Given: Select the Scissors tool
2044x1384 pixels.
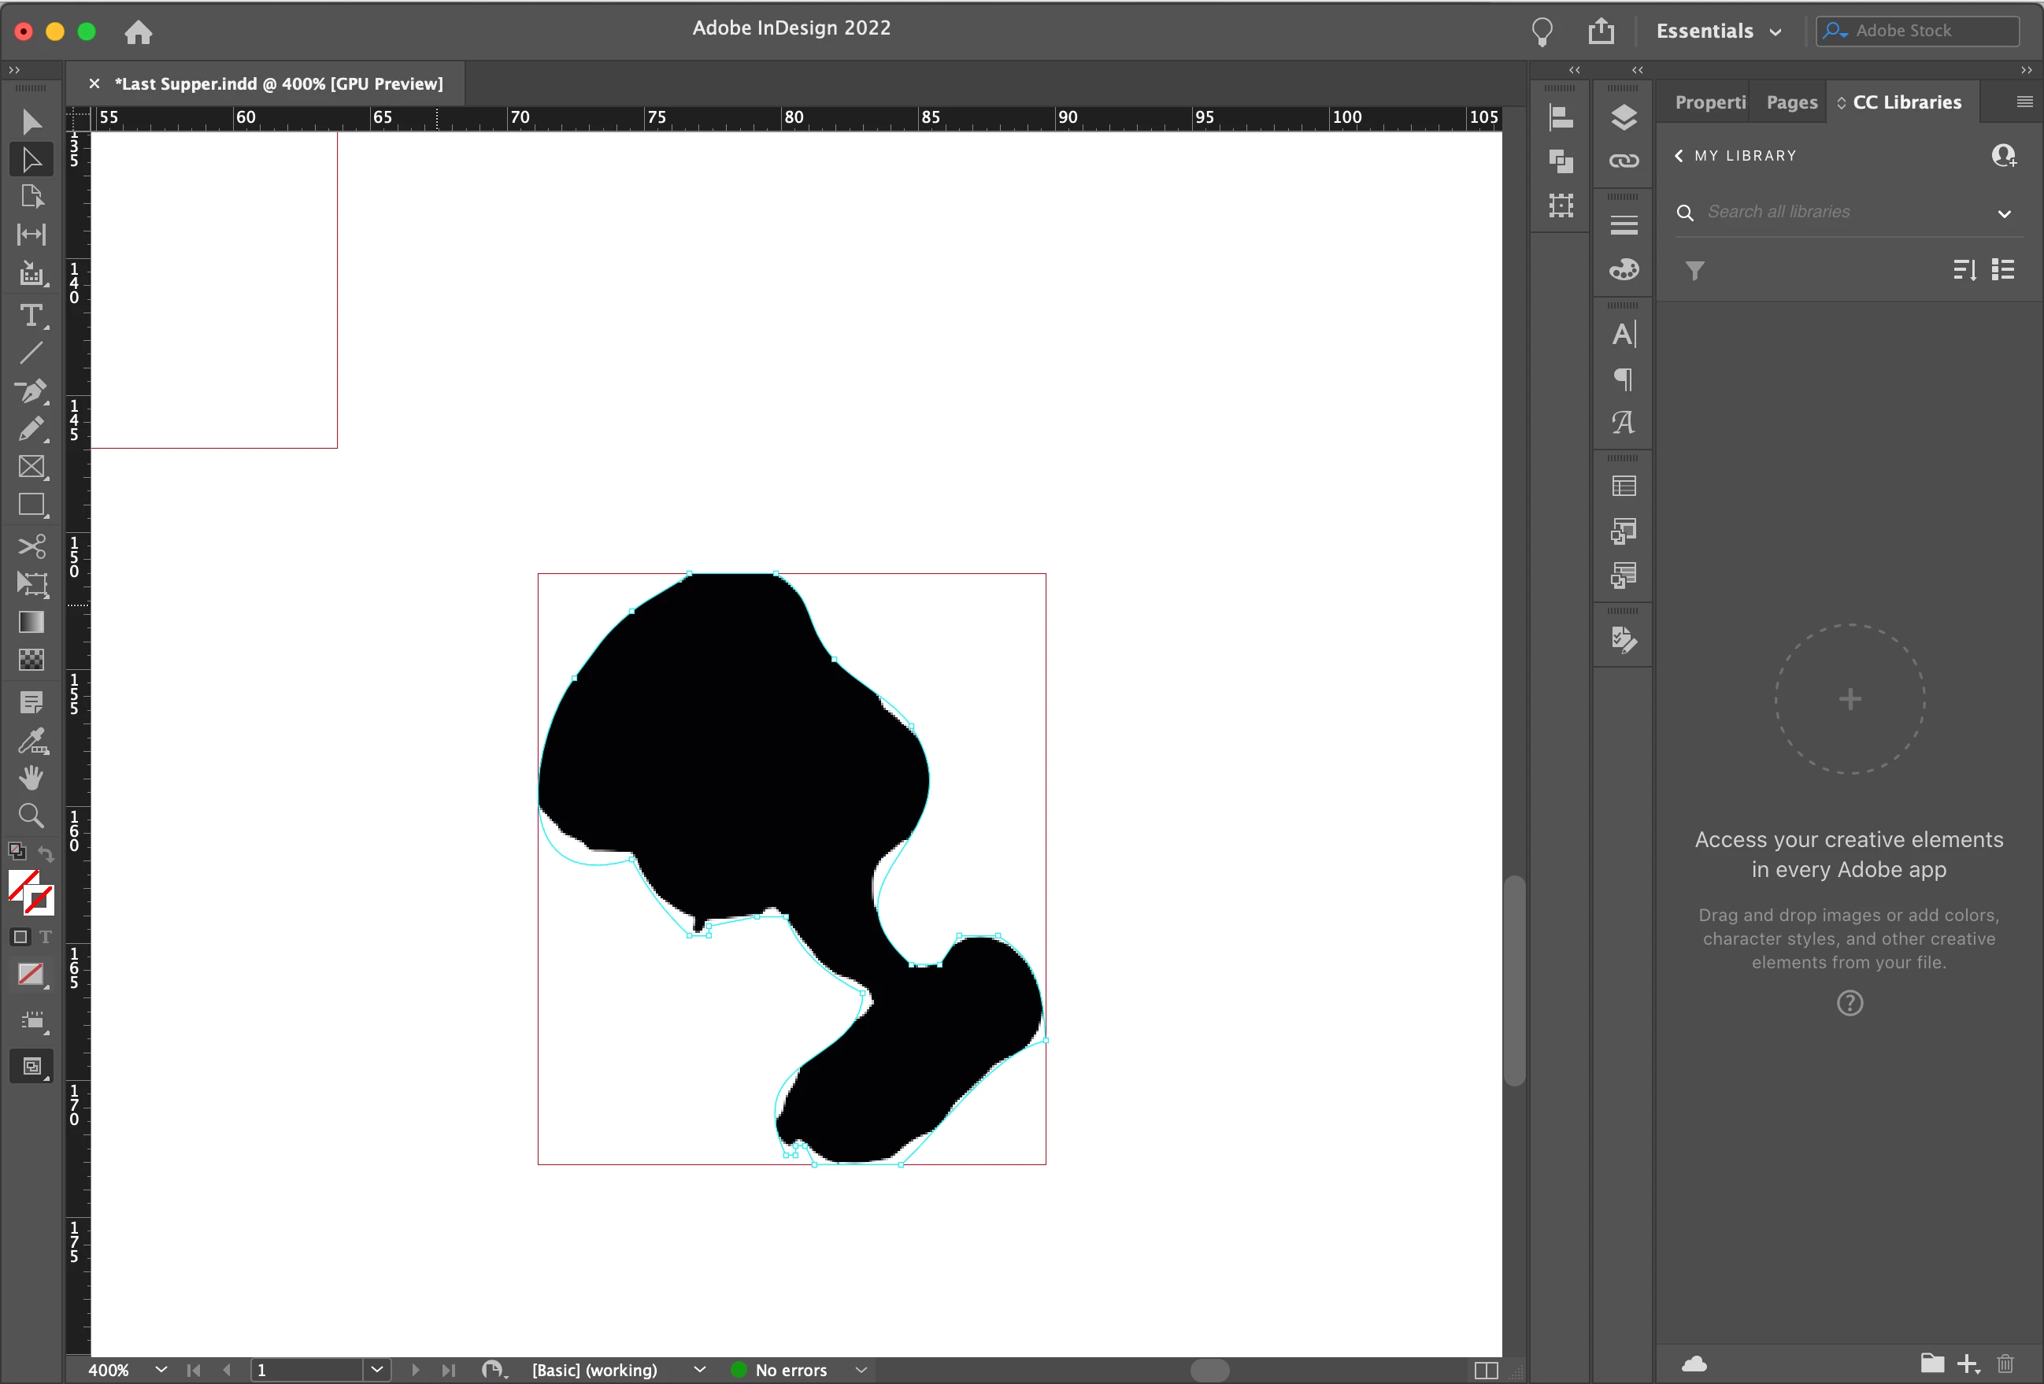Looking at the screenshot, I should pos(31,546).
